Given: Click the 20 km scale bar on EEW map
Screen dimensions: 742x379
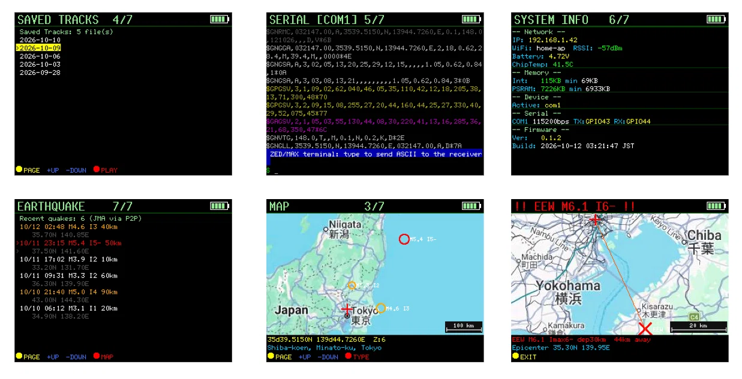Looking at the screenshot, I should [699, 327].
